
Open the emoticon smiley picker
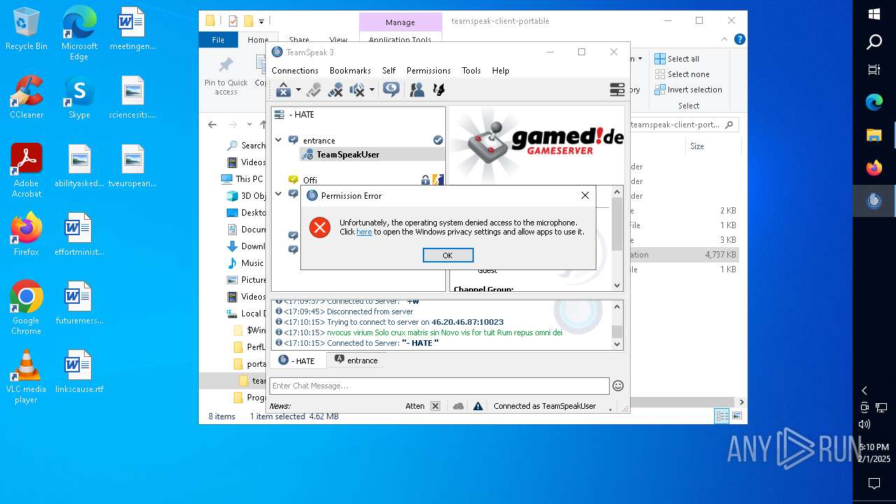[617, 385]
